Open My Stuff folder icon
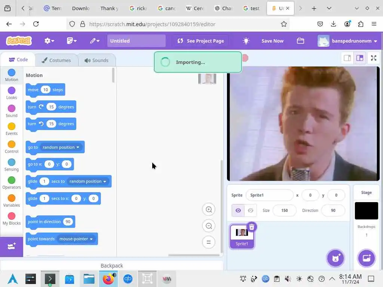Screen dimensions: 383x287 [300, 41]
